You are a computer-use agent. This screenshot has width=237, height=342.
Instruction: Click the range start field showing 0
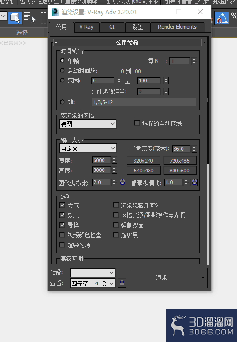point(103,81)
